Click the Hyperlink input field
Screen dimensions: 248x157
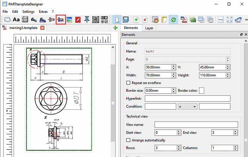[x=187, y=98]
